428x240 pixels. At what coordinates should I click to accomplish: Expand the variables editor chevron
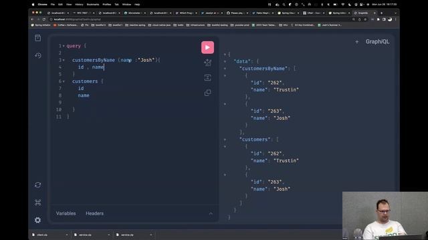(x=211, y=213)
